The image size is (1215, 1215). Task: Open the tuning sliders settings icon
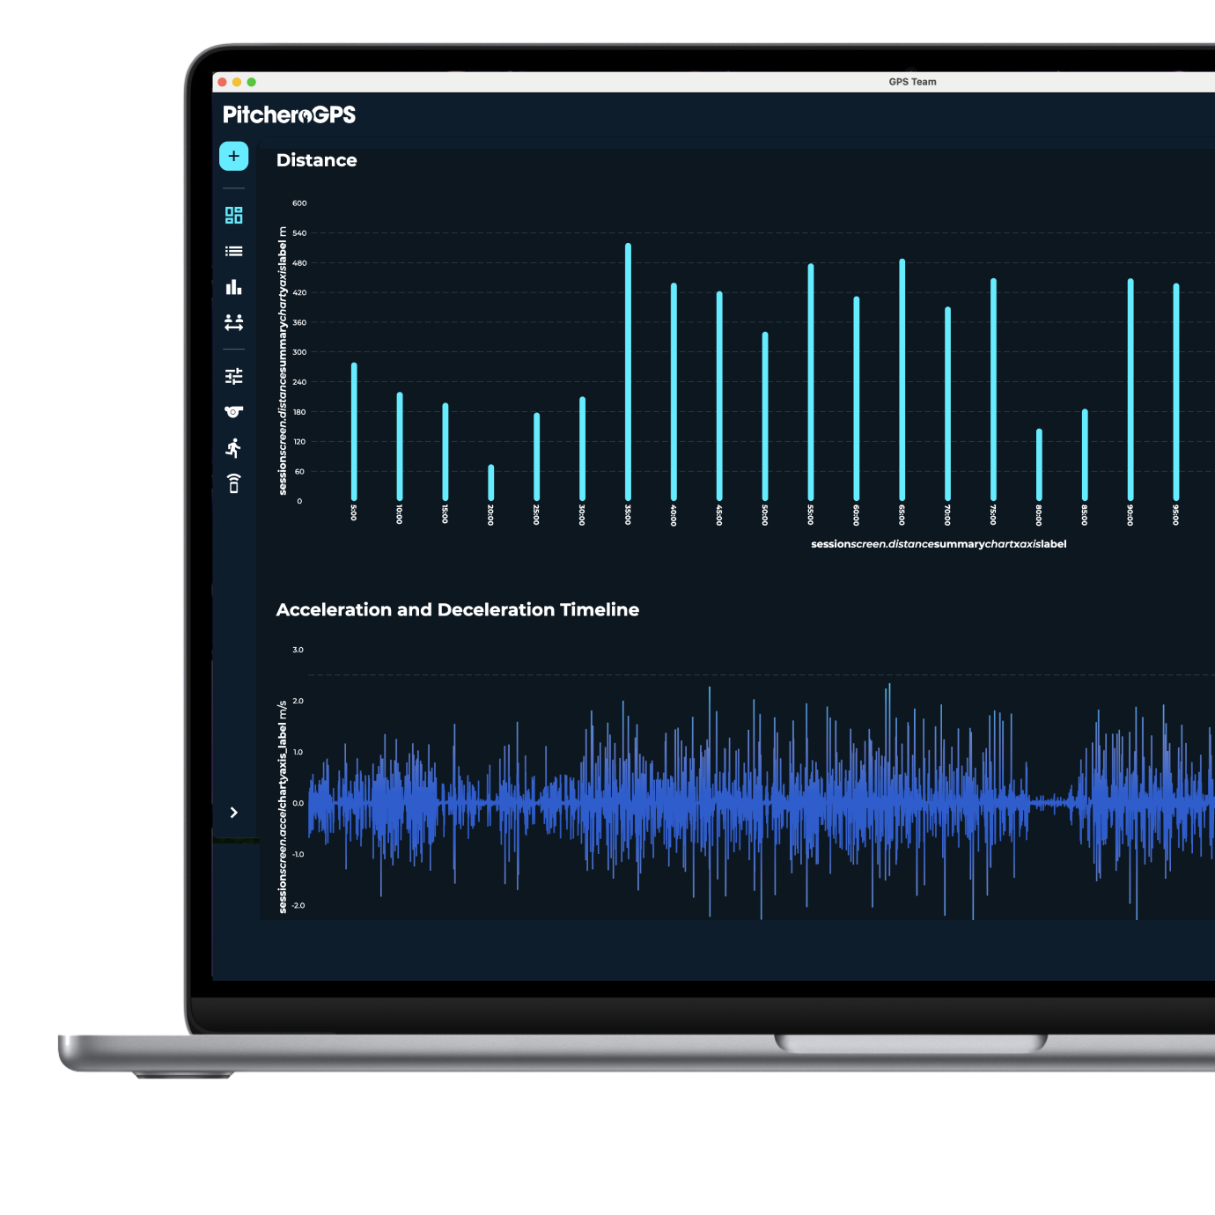click(x=233, y=376)
